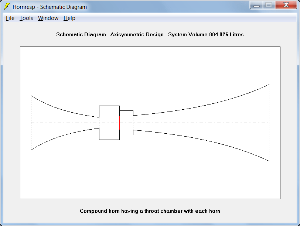Click the smaller front throat chamber rectangle
300x226 pixels.
click(x=126, y=123)
